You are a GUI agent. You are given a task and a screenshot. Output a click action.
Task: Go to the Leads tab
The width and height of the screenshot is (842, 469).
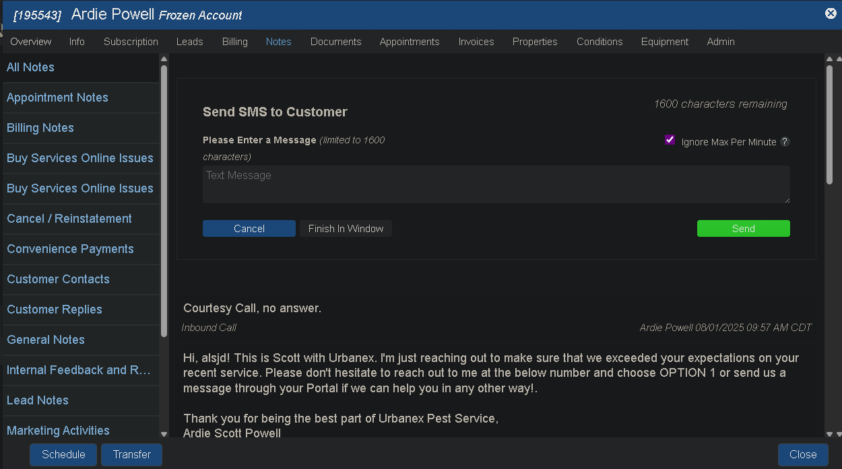click(x=189, y=42)
